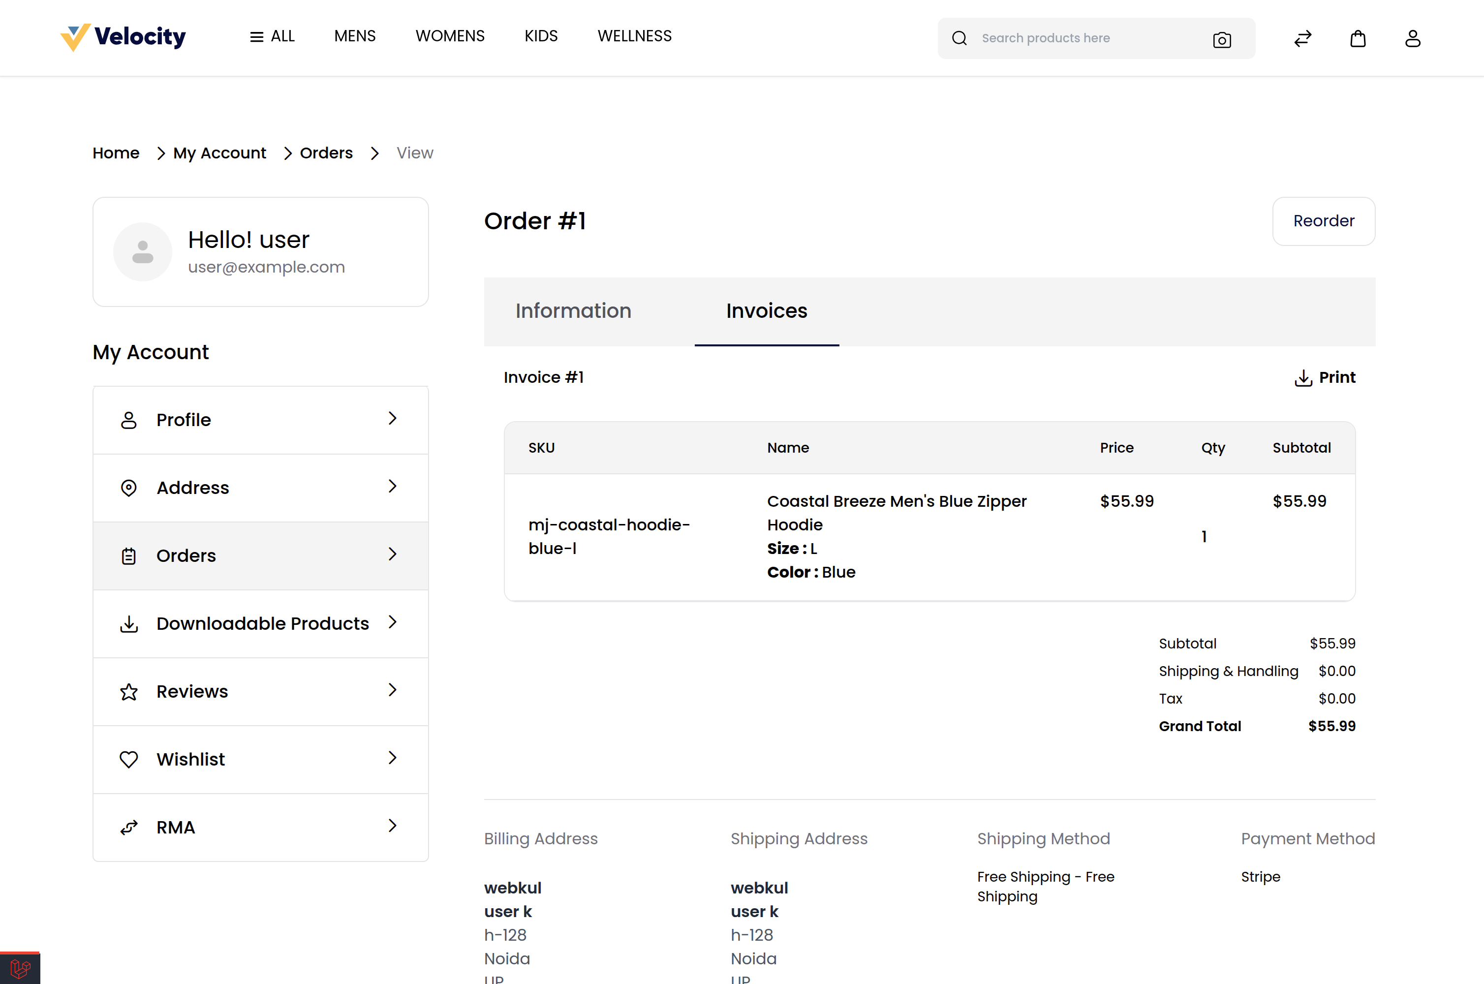
Task: Expand Downloadable Products row chevron
Action: tap(392, 622)
